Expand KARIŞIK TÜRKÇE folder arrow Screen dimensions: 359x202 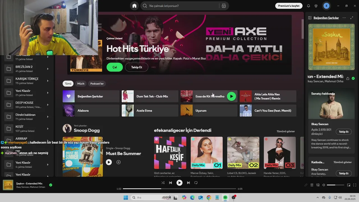click(48, 81)
